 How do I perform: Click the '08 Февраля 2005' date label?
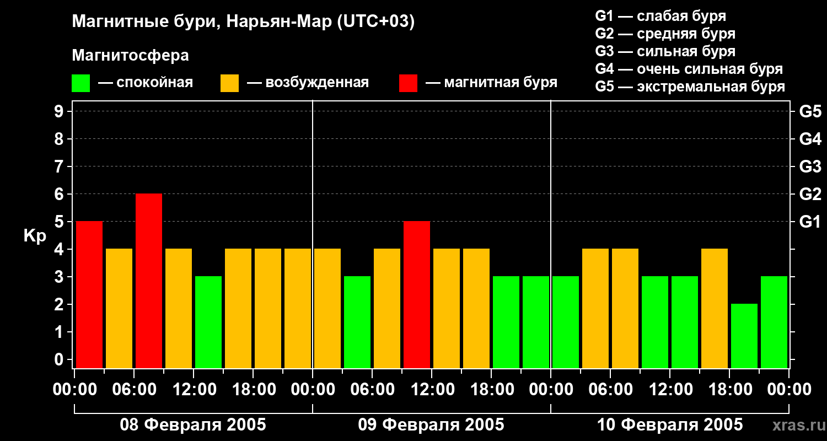pos(193,425)
